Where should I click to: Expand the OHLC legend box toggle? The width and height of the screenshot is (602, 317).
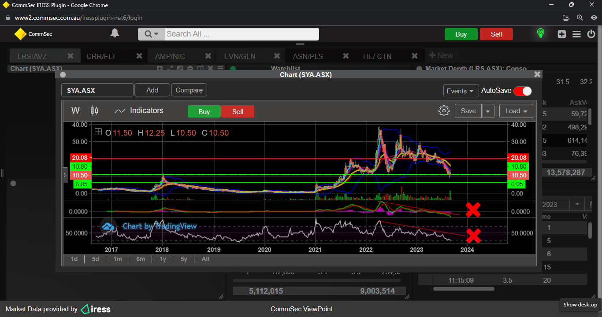pos(98,133)
